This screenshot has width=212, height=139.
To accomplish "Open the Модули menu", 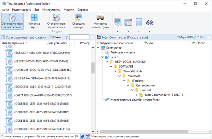I will pos(69,10).
